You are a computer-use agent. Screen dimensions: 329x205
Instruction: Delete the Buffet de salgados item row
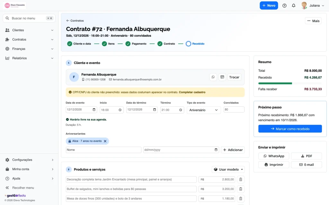241,189
